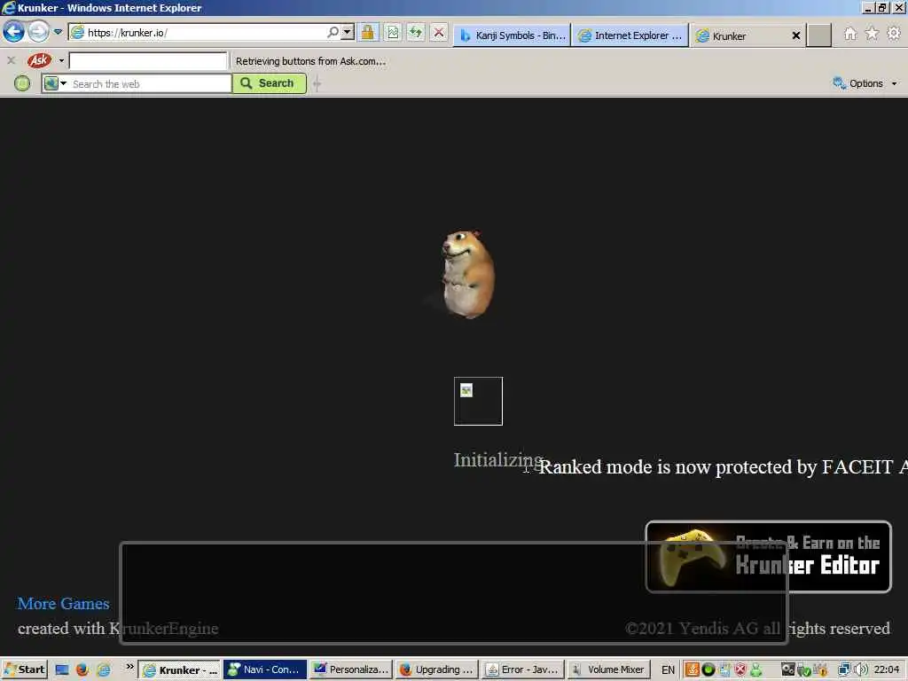Launch Internet Explorer from quick launch
The width and height of the screenshot is (908, 681).
(x=104, y=670)
